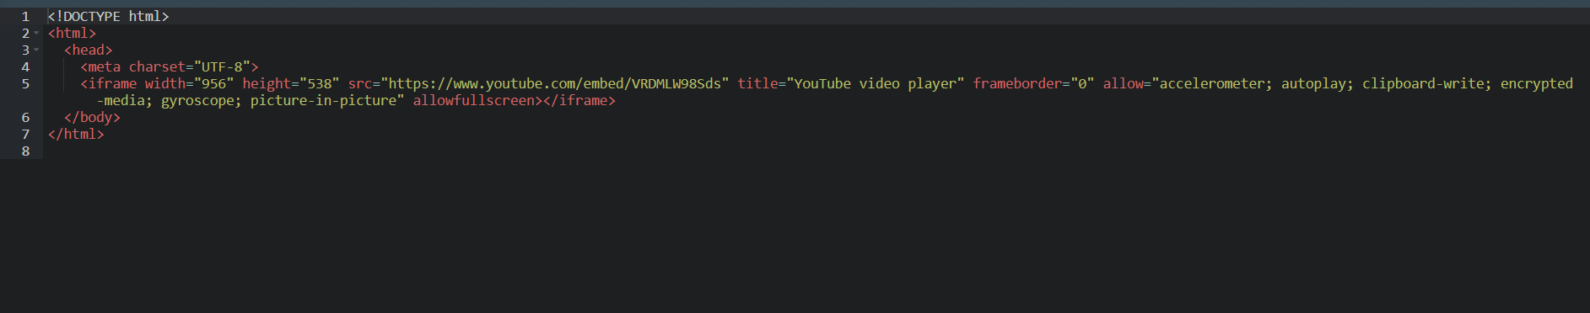
Task: Place the cursor on the closing html tag
Action: (x=76, y=134)
